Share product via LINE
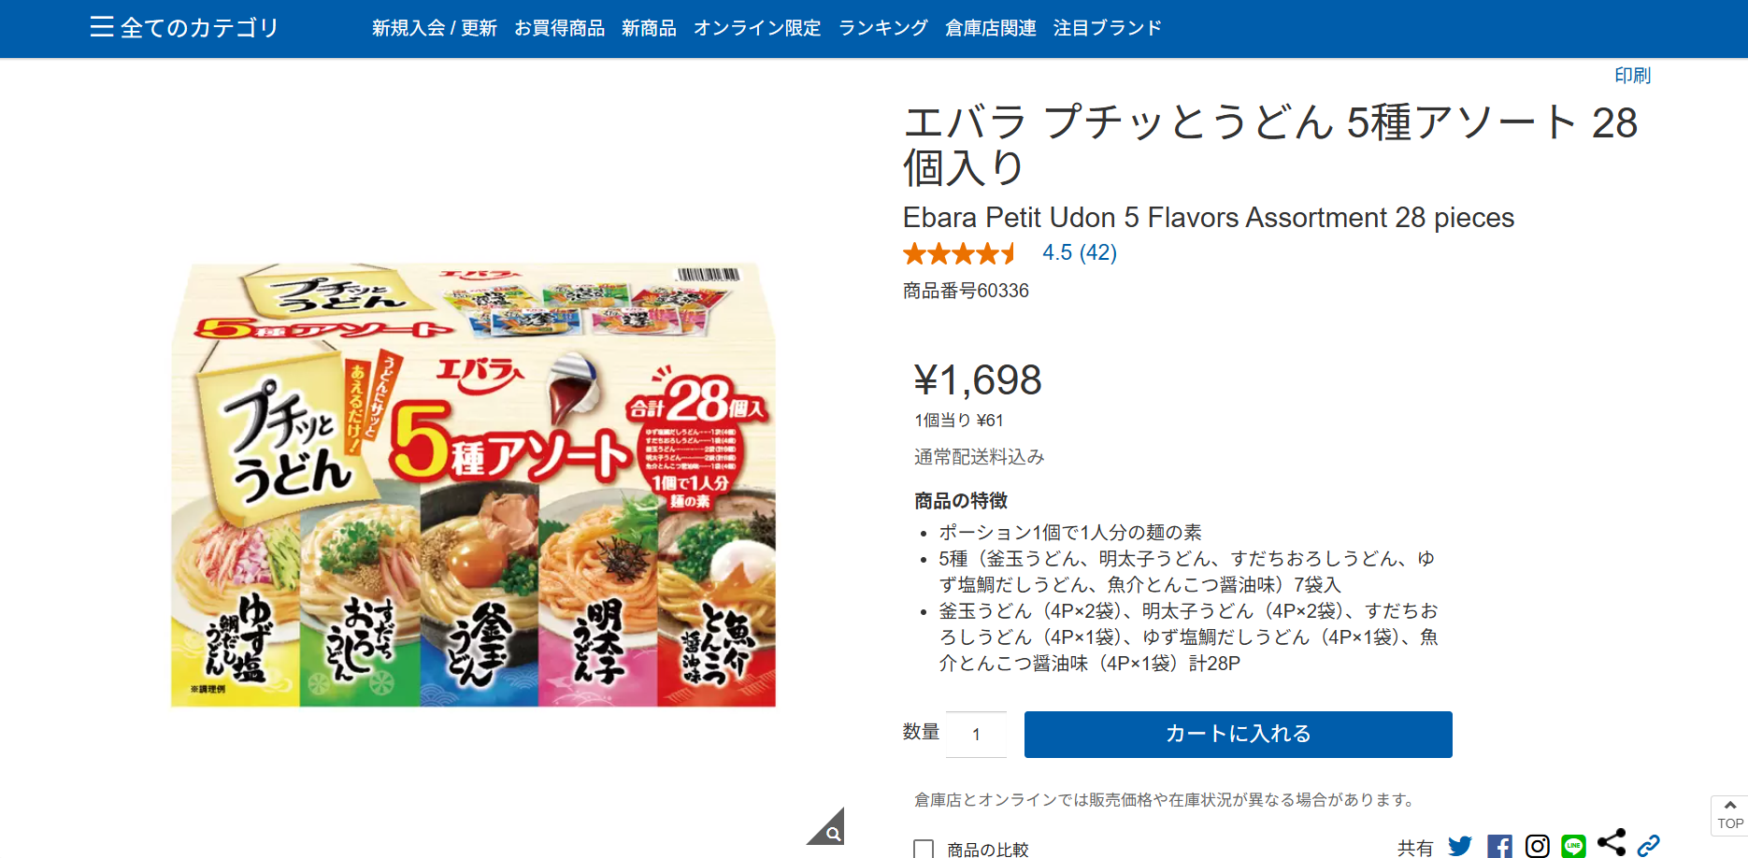 [1574, 847]
